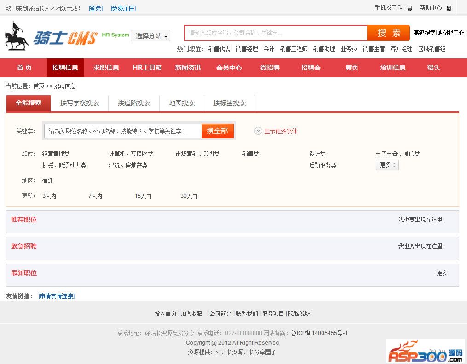The height and width of the screenshot is (364, 467).
Task: Click the help question mark icon
Action: tap(449, 8)
